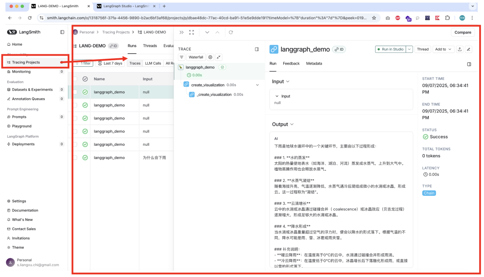484x277 pixels.
Task: Click the 1 filter button
Action: point(83,63)
